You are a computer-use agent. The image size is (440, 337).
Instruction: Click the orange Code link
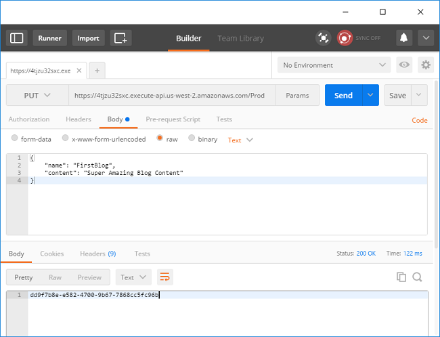(x=420, y=120)
